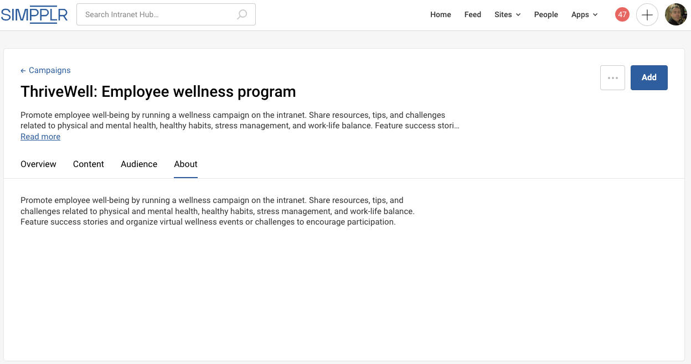691x364 pixels.
Task: Select the About tab
Action: [185, 164]
